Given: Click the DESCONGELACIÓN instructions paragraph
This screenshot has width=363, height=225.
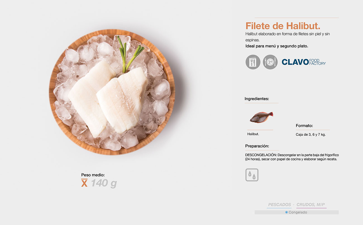Looking at the screenshot, I should 292,157.
